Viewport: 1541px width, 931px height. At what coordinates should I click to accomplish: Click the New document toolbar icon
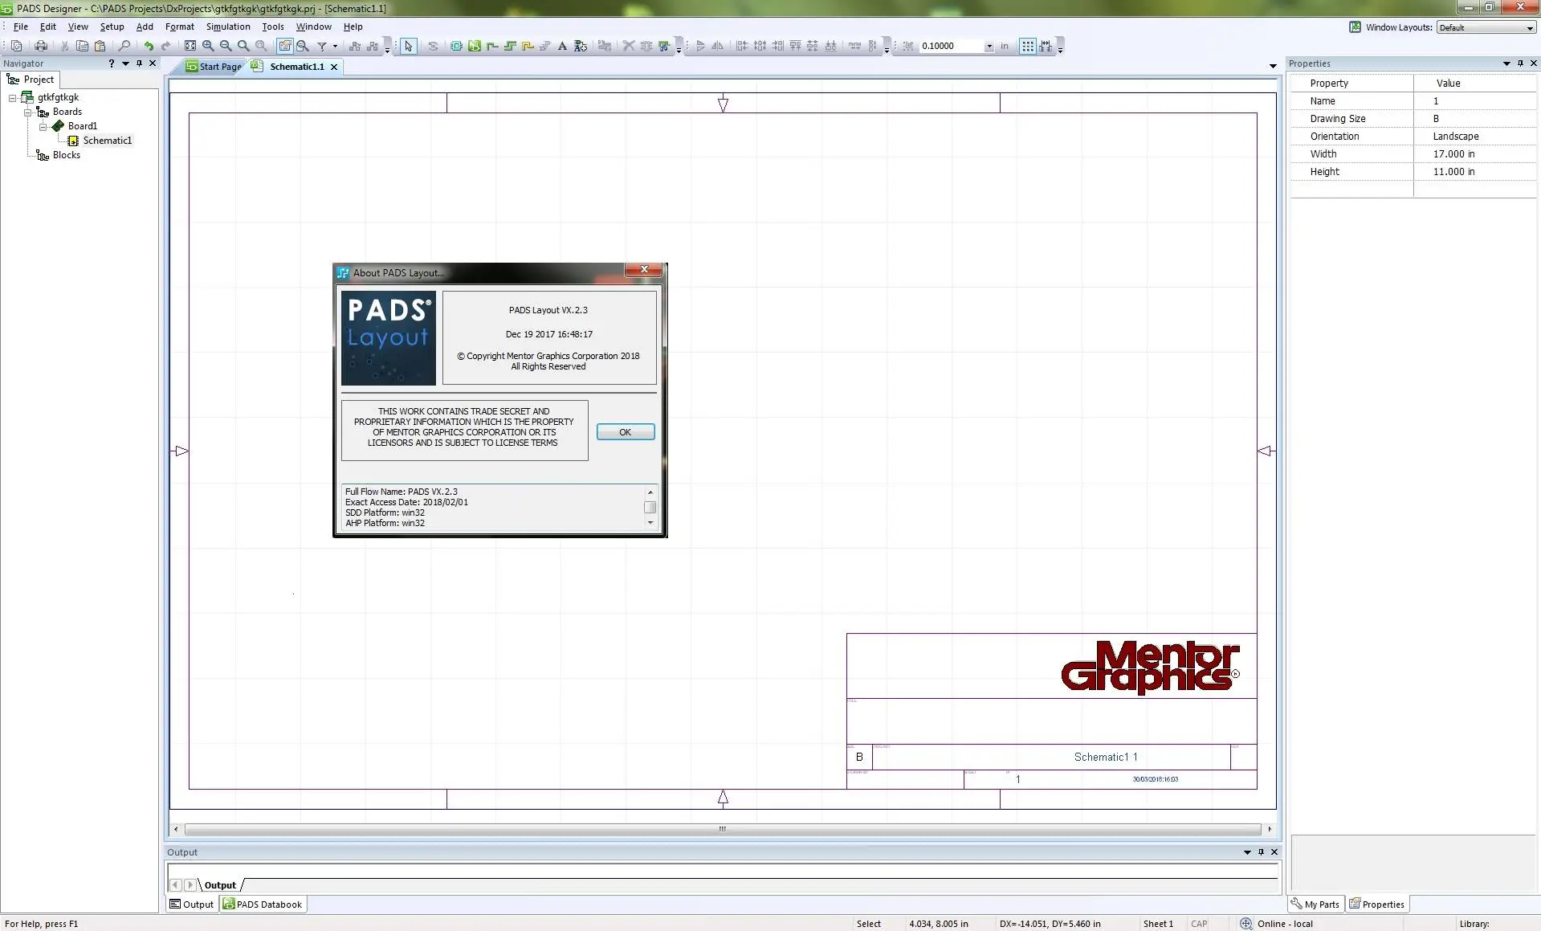click(16, 47)
